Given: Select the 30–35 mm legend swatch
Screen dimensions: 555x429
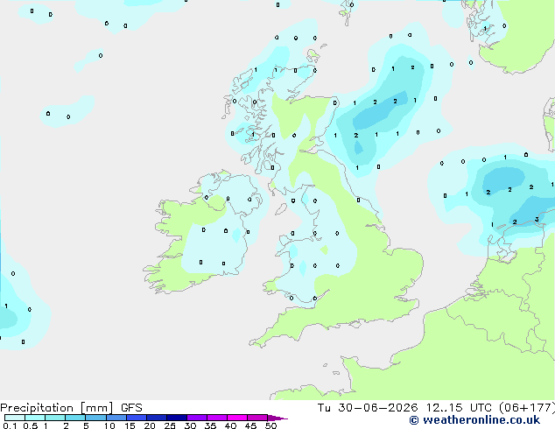Looking at the screenshot, I should click(197, 418).
